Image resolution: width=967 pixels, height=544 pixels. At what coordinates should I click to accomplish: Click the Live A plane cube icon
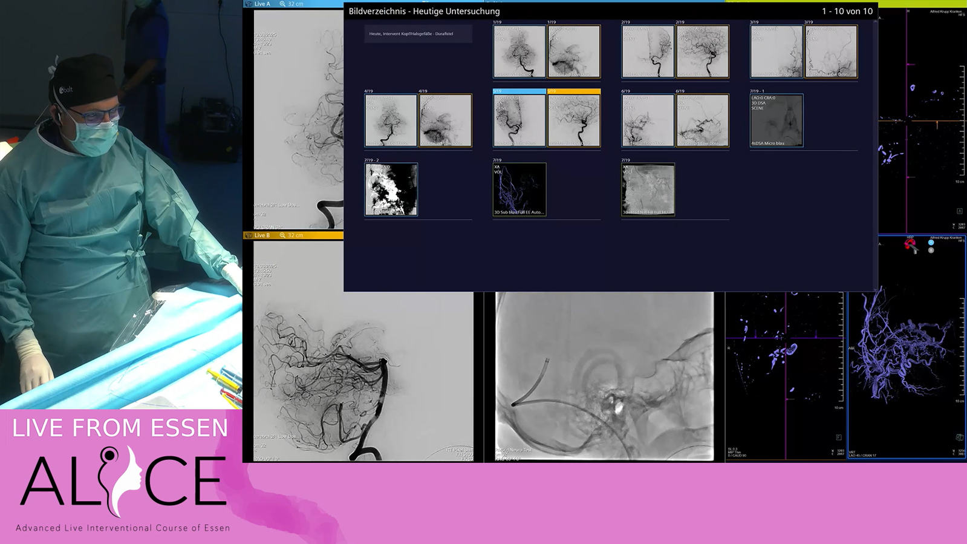click(x=249, y=4)
